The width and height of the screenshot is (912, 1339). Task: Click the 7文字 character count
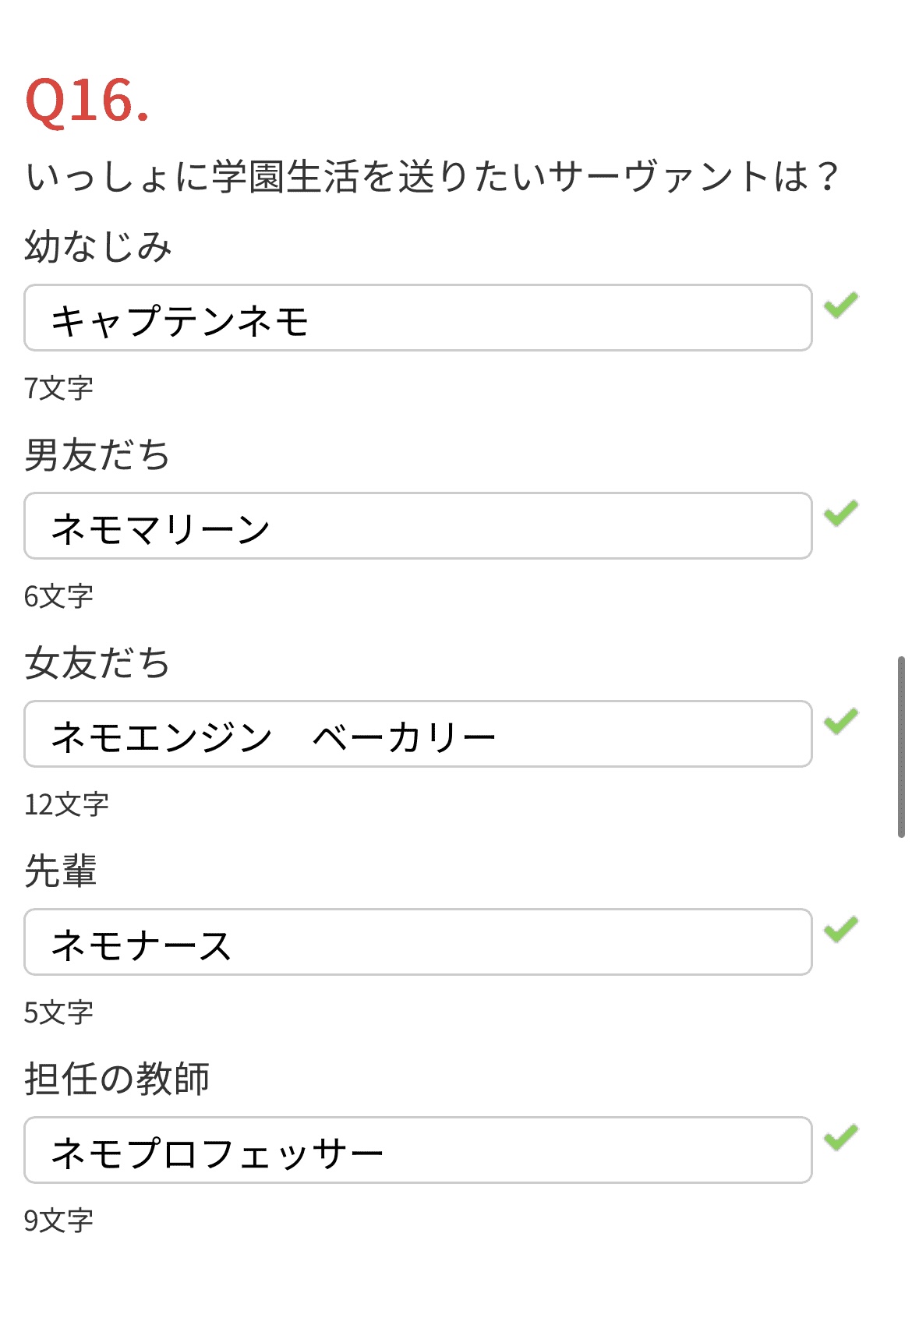[x=58, y=388]
